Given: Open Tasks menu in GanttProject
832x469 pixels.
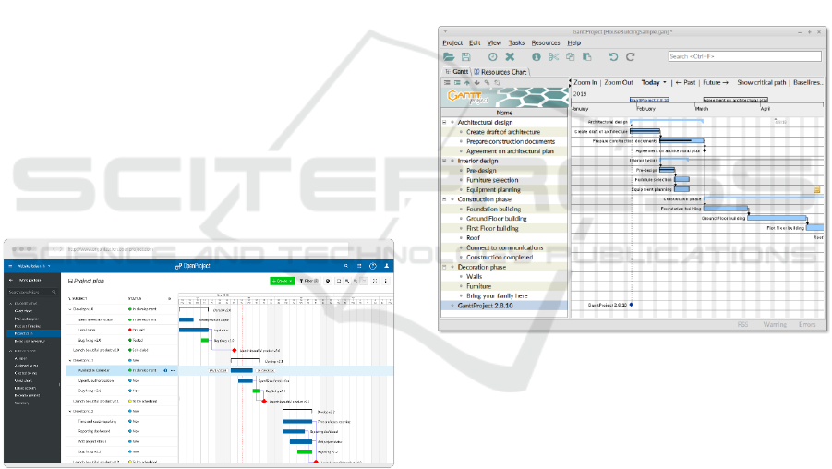Looking at the screenshot, I should pyautogui.click(x=516, y=43).
